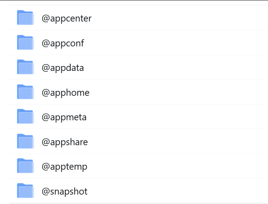Click the @appmeta folder name
This screenshot has width=268, height=204.
point(64,117)
